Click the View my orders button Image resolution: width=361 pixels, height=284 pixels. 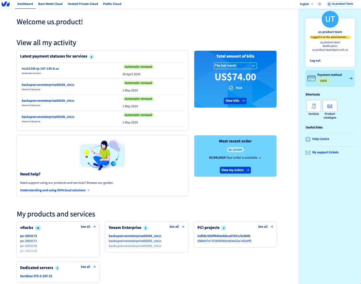(235, 170)
